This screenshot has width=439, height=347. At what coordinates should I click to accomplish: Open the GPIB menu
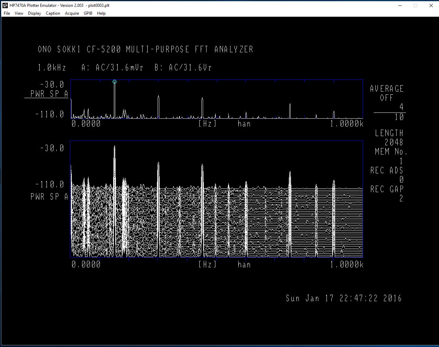pos(88,13)
